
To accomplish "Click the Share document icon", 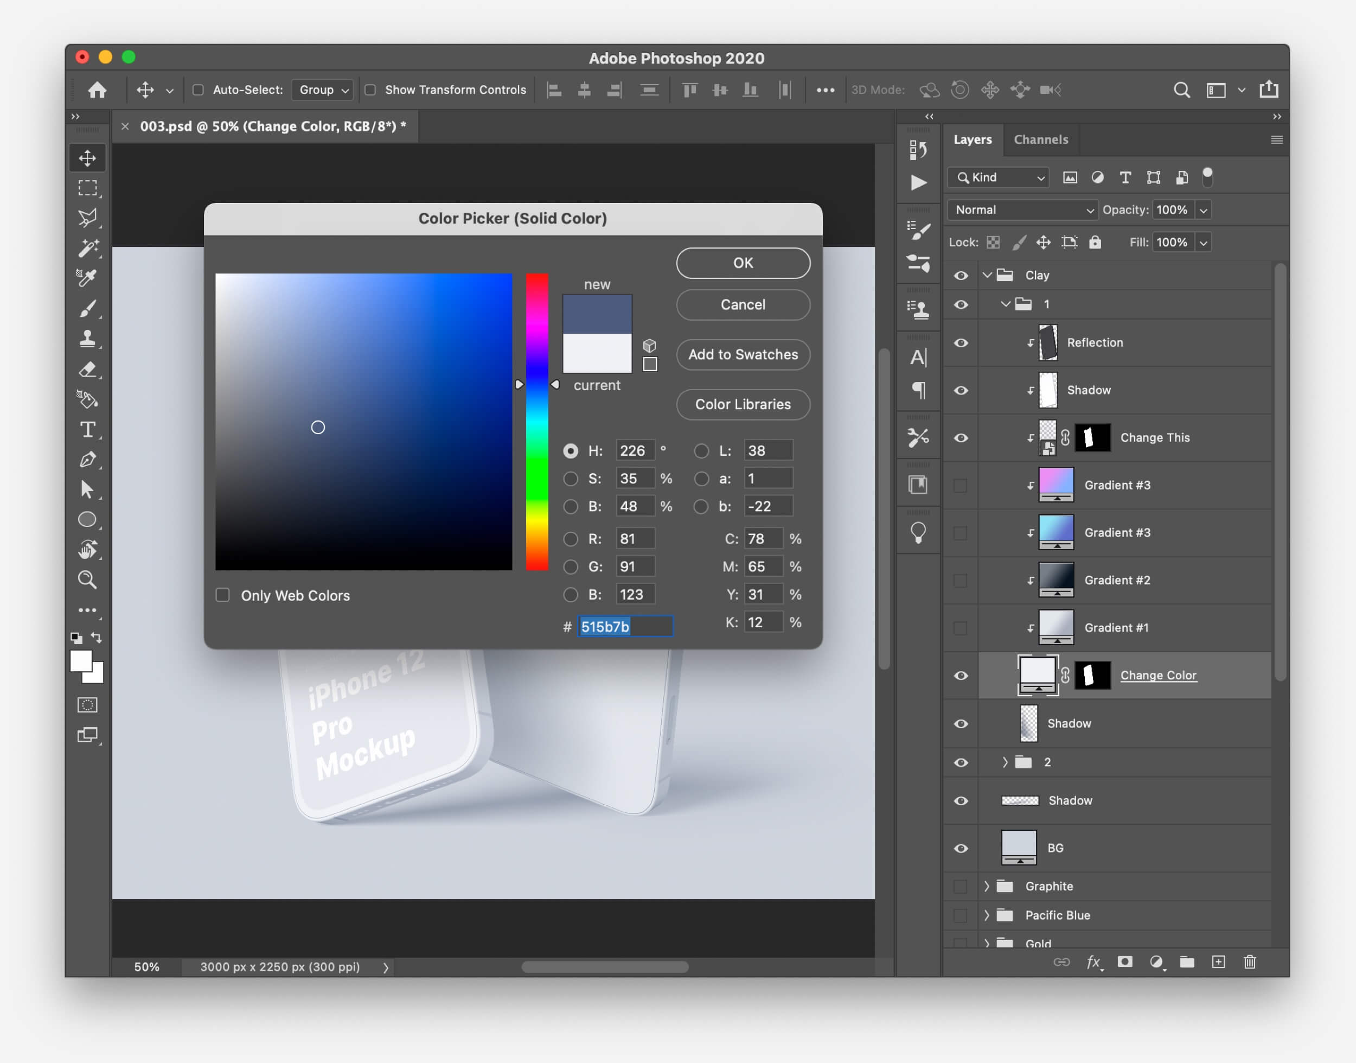I will tap(1268, 90).
